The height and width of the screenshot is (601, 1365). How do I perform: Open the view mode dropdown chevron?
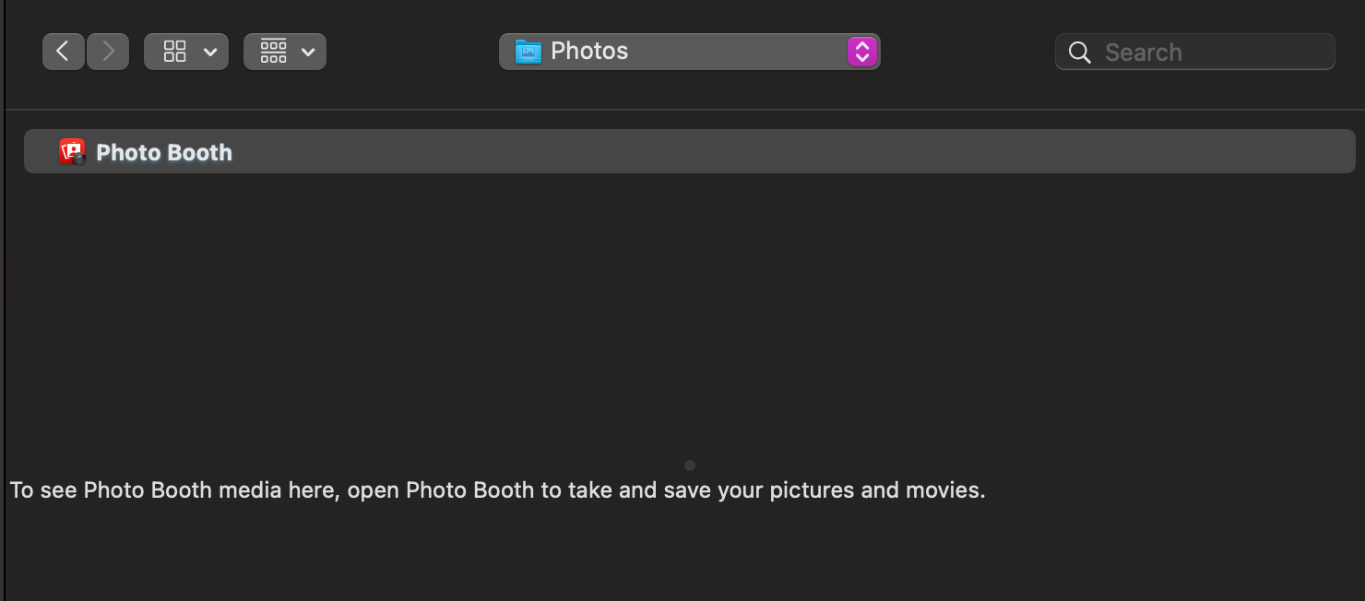[210, 52]
